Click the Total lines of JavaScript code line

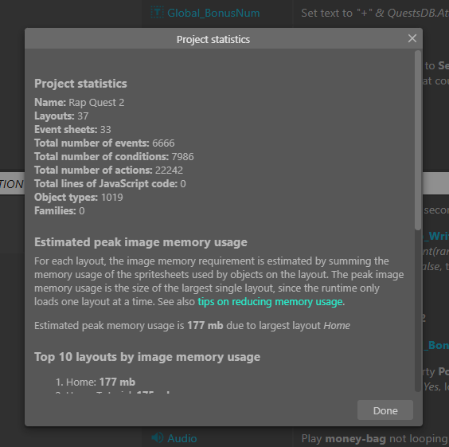110,184
